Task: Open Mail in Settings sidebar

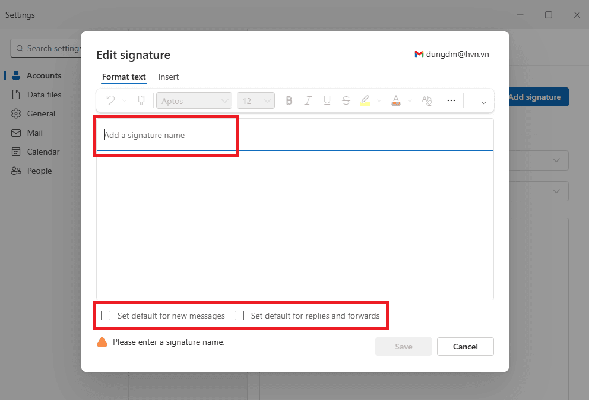Action: (x=34, y=133)
